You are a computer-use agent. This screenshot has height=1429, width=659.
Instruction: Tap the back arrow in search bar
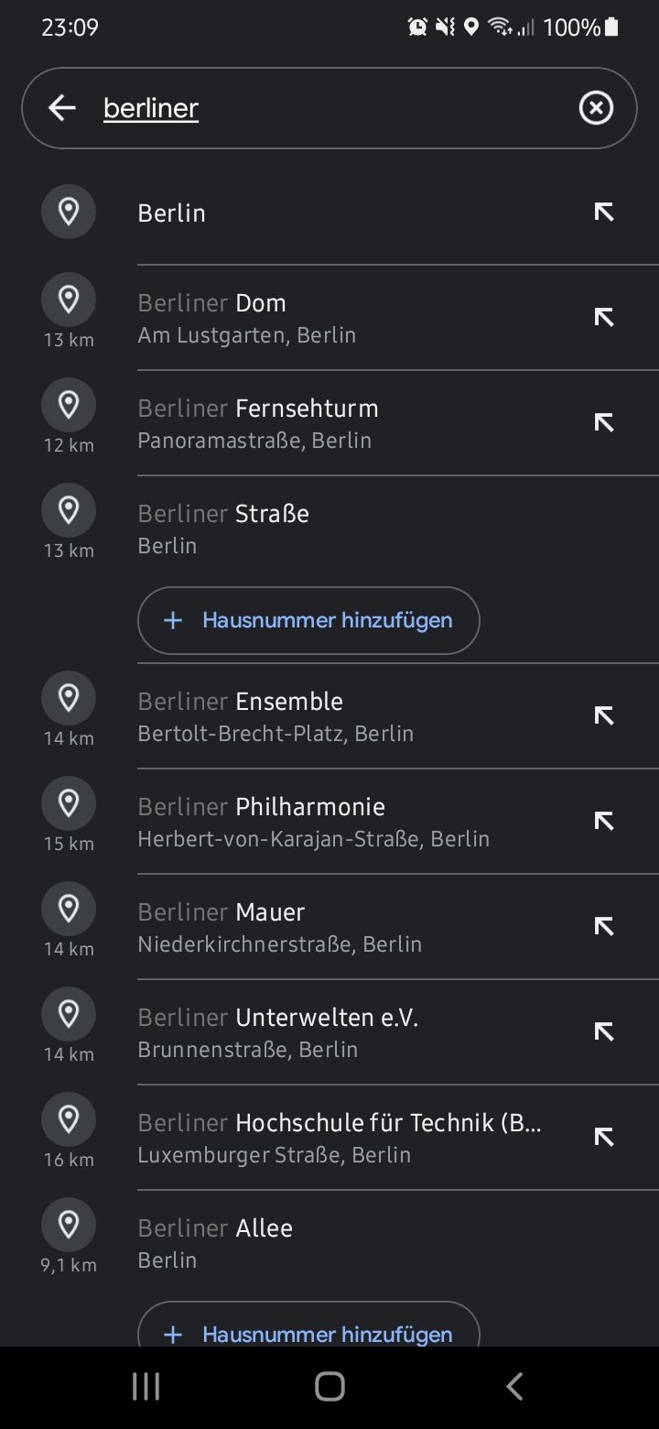(62, 108)
